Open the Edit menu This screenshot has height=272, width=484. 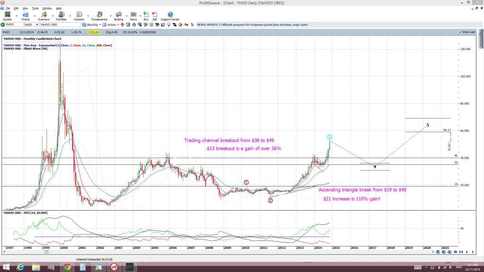coord(16,8)
